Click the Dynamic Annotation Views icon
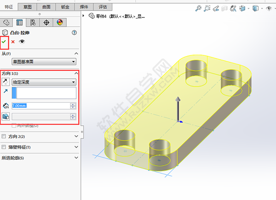 tap(233, 8)
